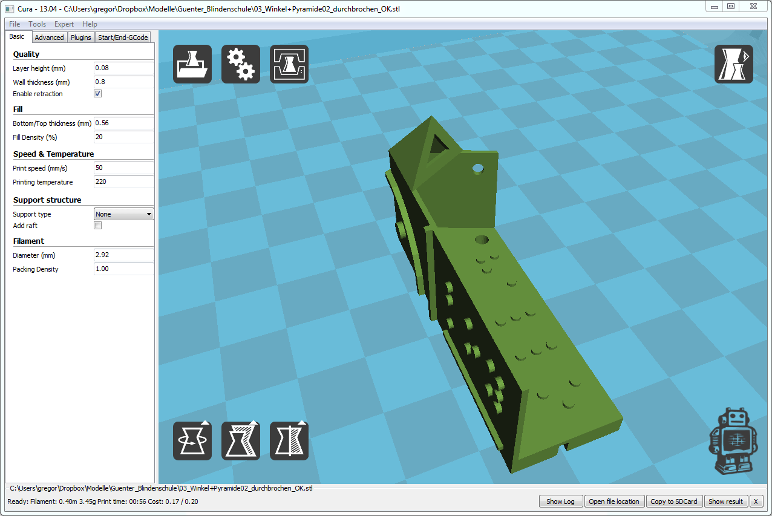The height and width of the screenshot is (516, 772).
Task: Click the Ready status text with print time
Action: [x=103, y=501]
